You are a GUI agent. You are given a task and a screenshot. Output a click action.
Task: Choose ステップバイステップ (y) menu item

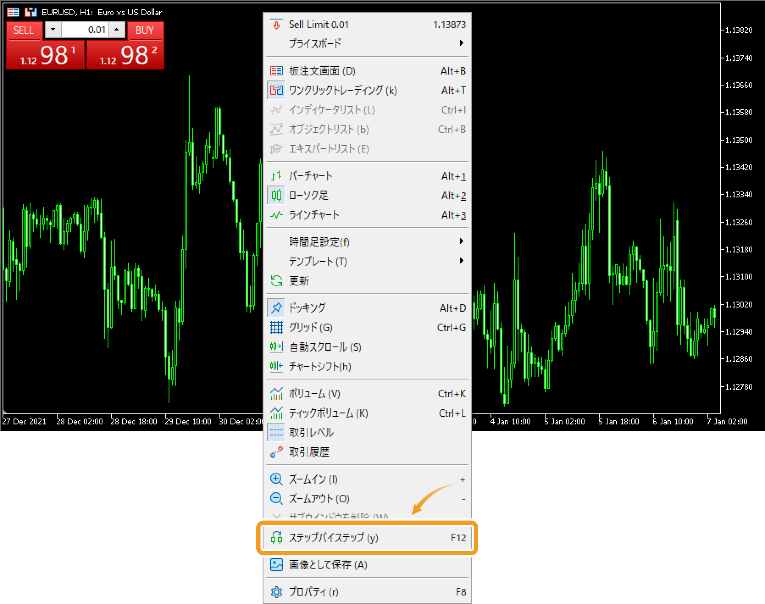click(x=367, y=538)
